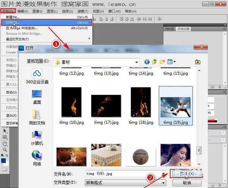The height and width of the screenshot is (188, 228).
Task: Click the file list scrollbar thumb
Action: (199, 150)
